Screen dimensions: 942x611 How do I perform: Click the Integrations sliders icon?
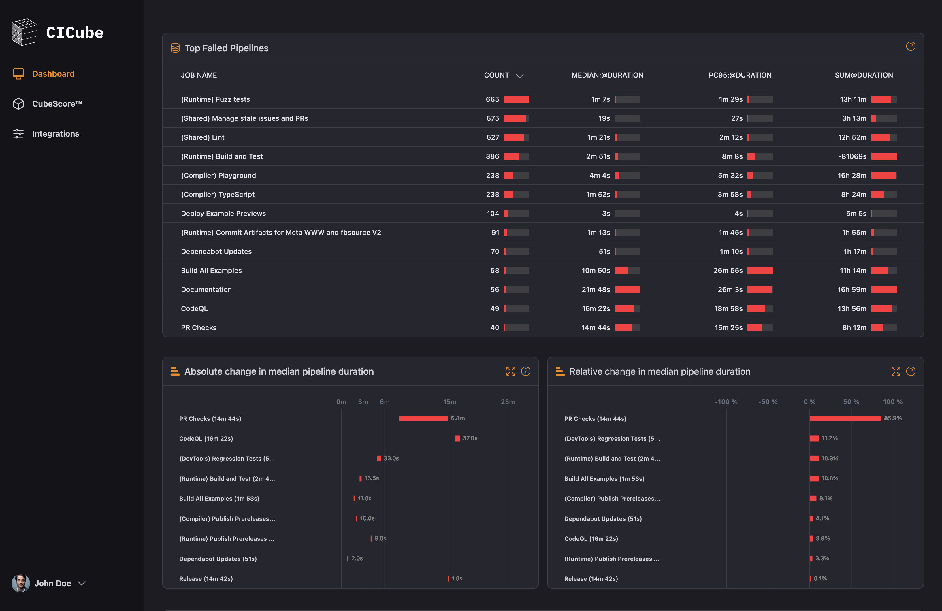pos(18,134)
